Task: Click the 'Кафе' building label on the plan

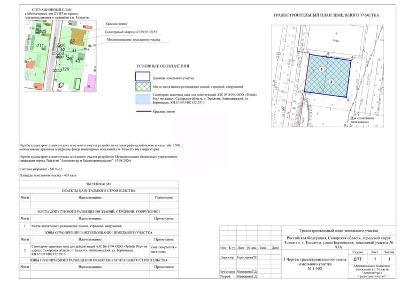Action: (x=336, y=41)
